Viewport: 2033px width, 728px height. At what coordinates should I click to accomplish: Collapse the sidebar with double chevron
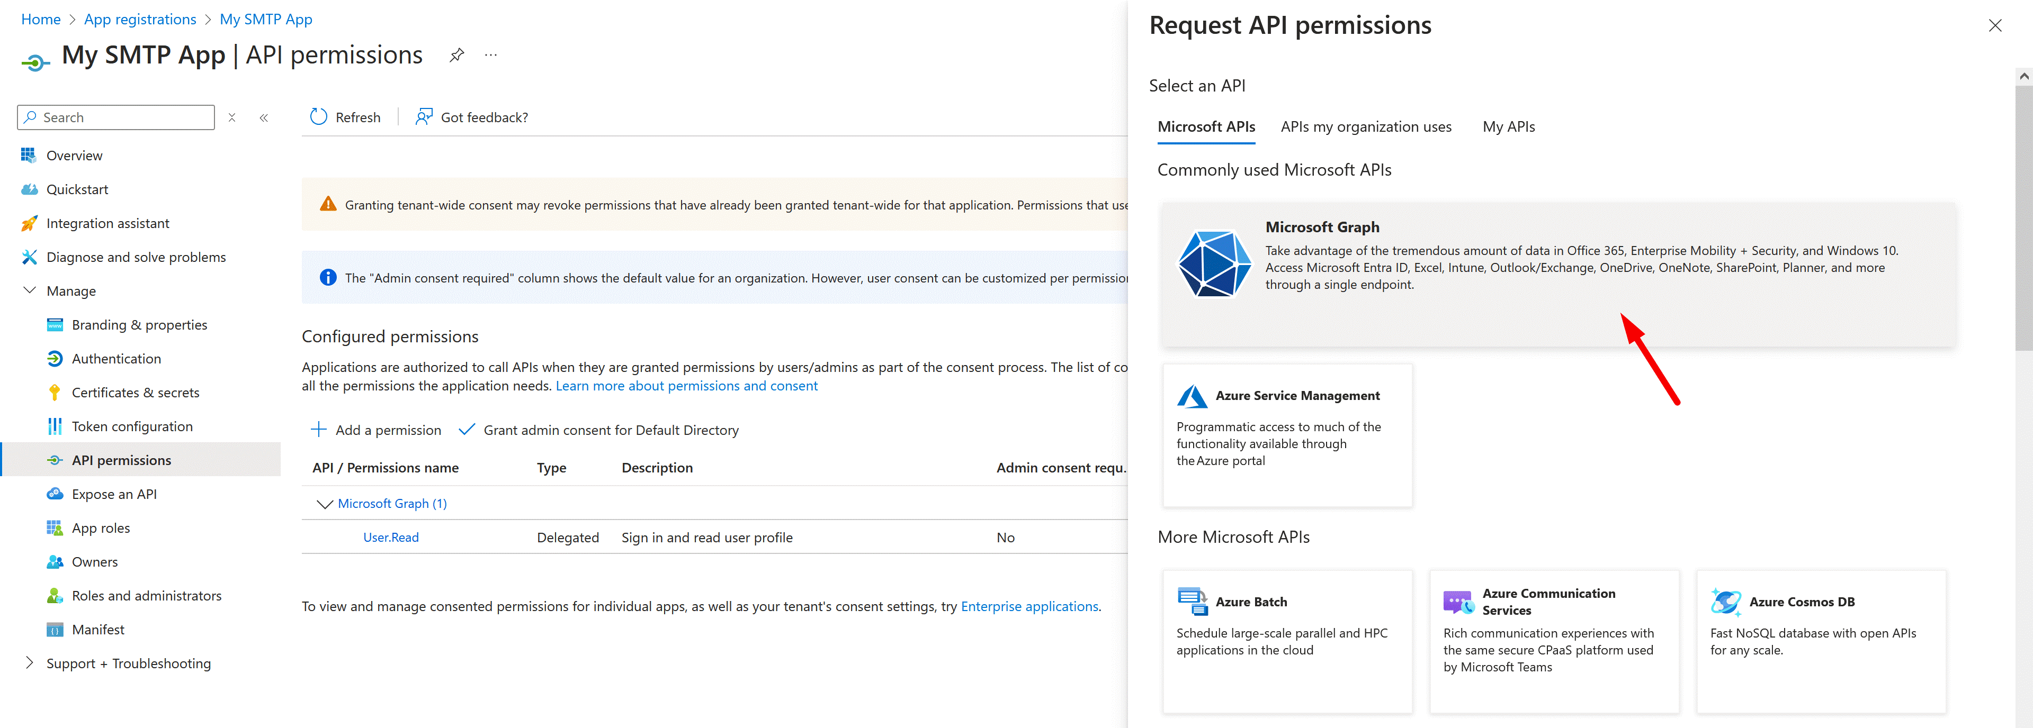pos(264,117)
